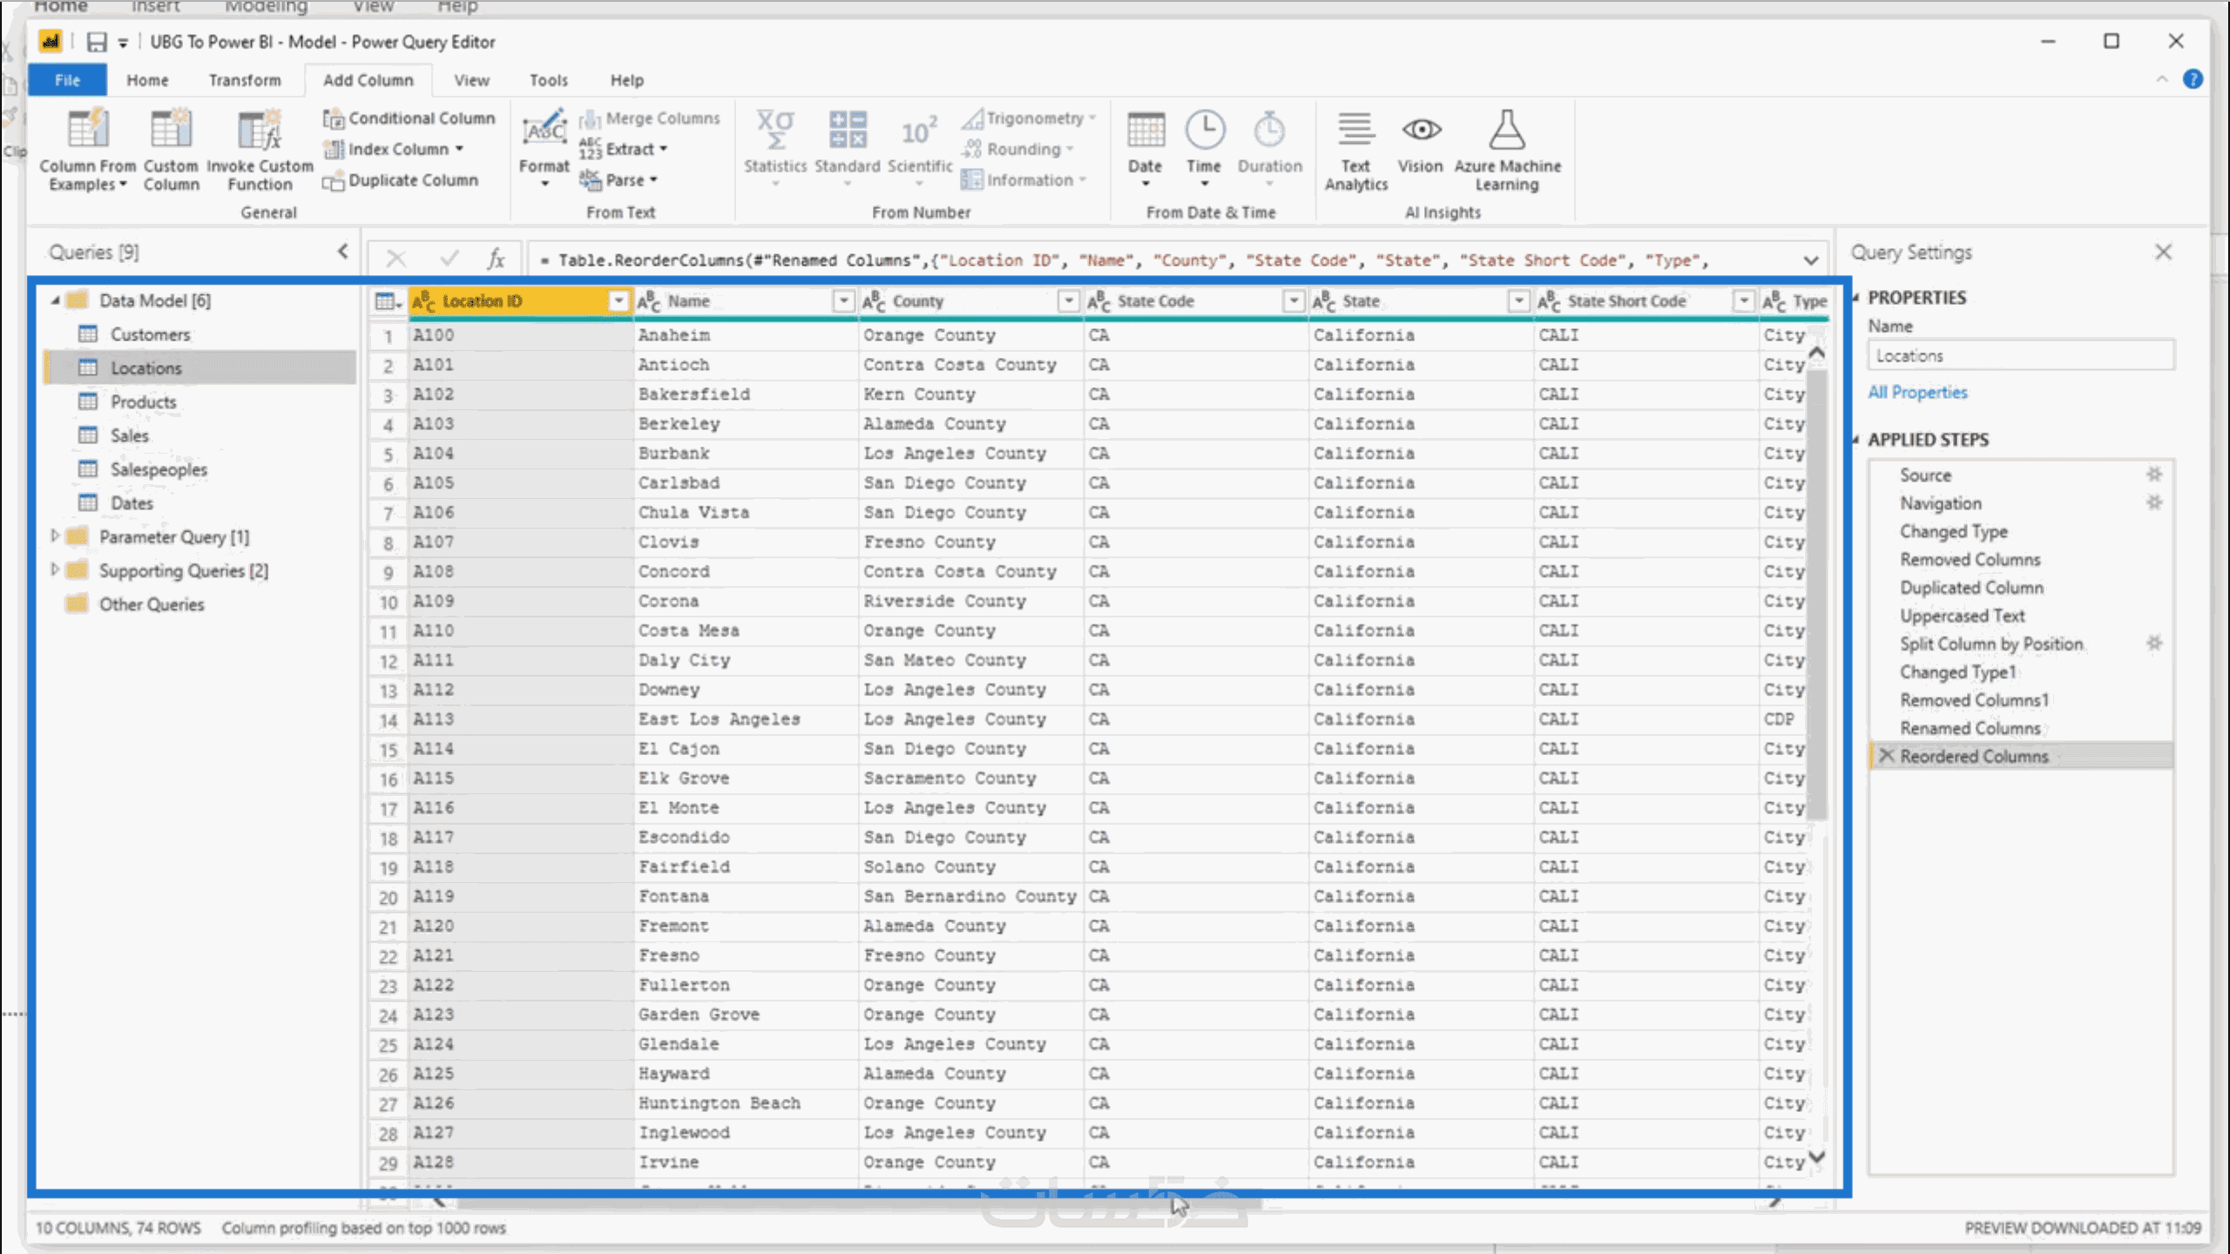Select the Vision AI insights icon
The width and height of the screenshot is (2230, 1254).
point(1420,131)
